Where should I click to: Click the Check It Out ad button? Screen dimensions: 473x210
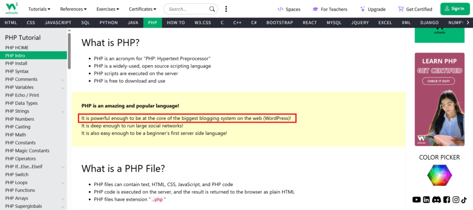[x=439, y=81]
